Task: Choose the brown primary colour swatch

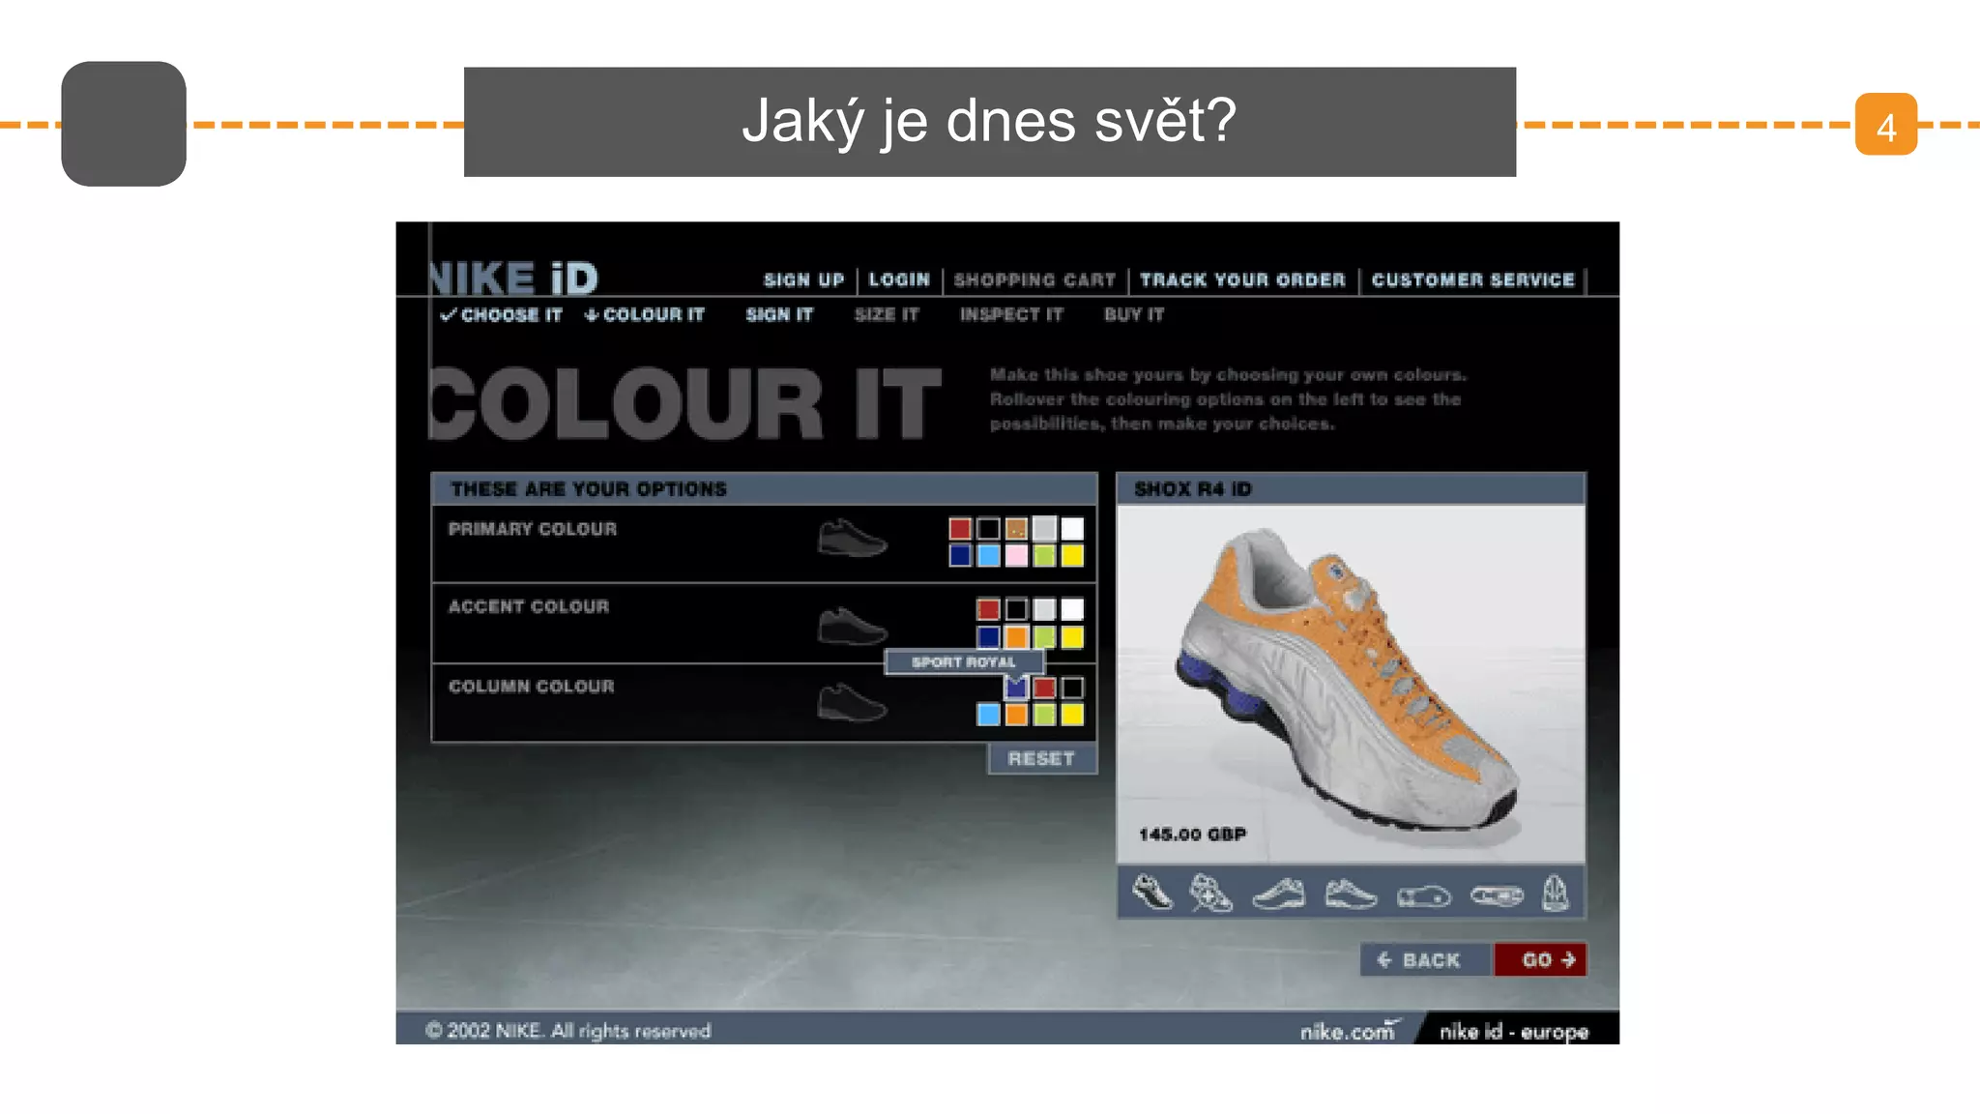Action: coord(1016,529)
